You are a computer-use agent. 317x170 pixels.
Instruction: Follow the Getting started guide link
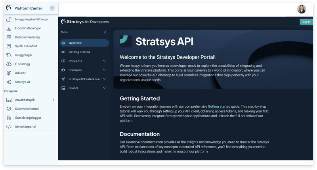click(219, 106)
